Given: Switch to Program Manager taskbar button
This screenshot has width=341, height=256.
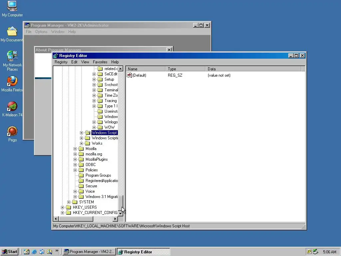Looking at the screenshot, I should pos(89,252).
